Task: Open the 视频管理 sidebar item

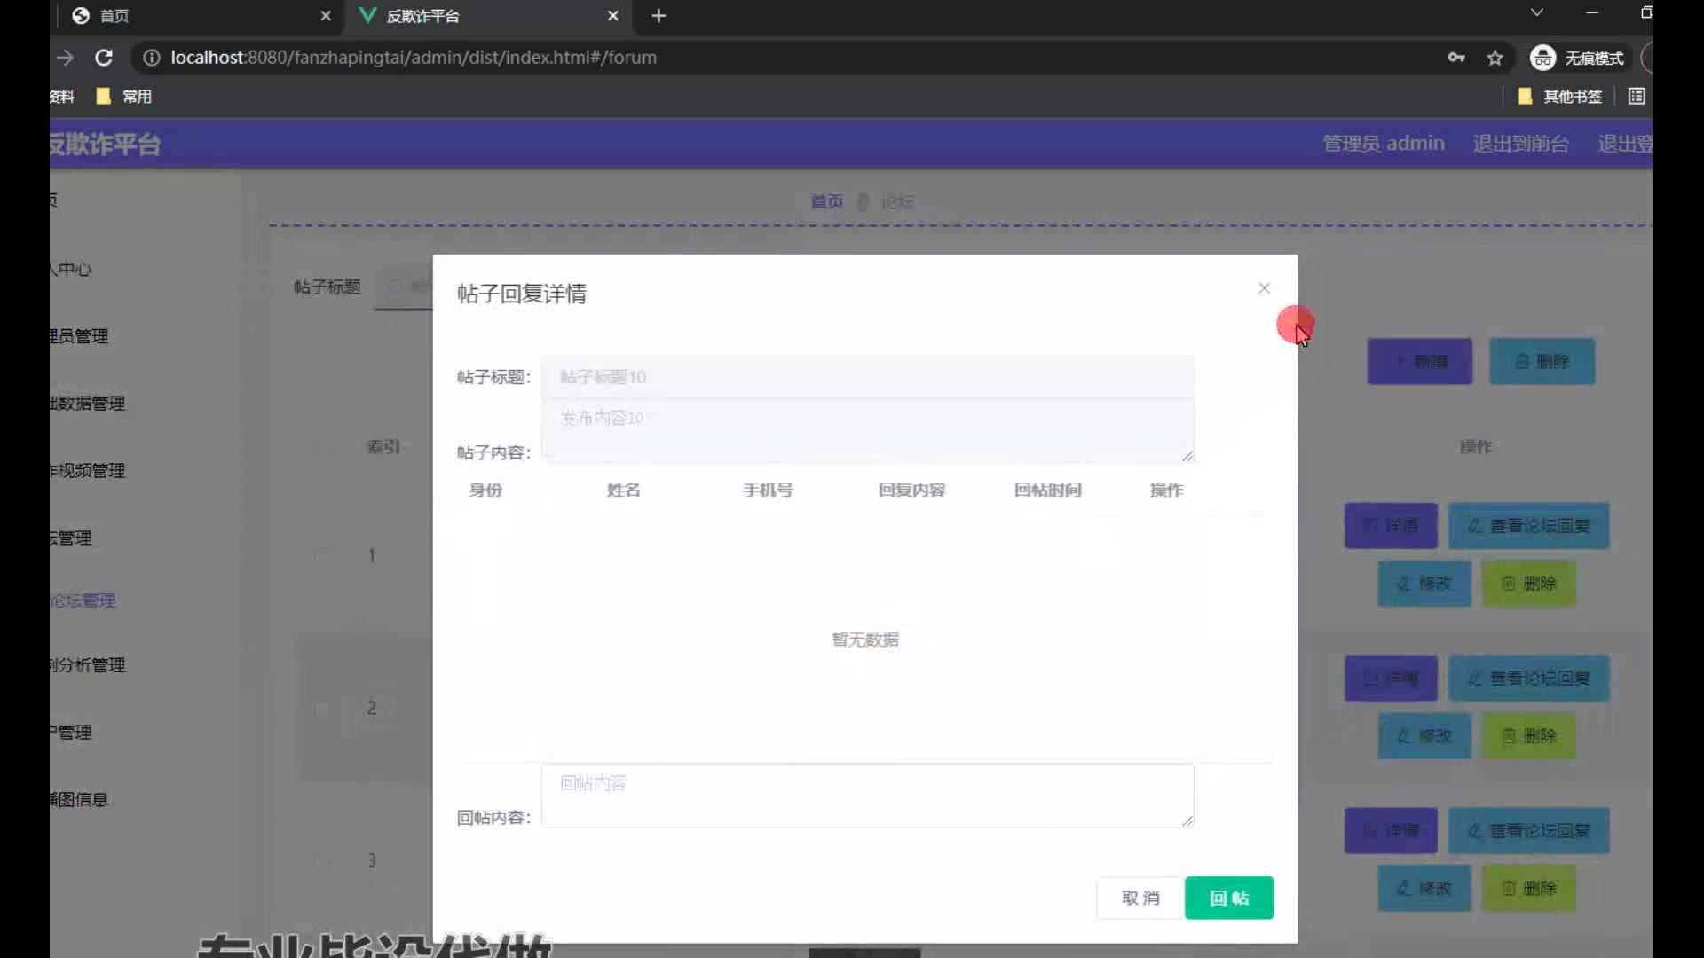Action: click(87, 471)
